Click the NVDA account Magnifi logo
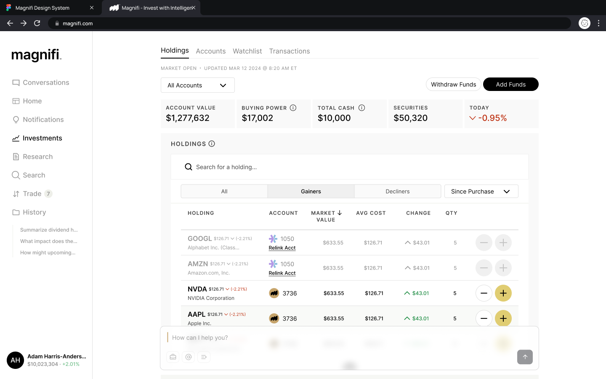Image resolution: width=606 pixels, height=379 pixels. tap(274, 293)
